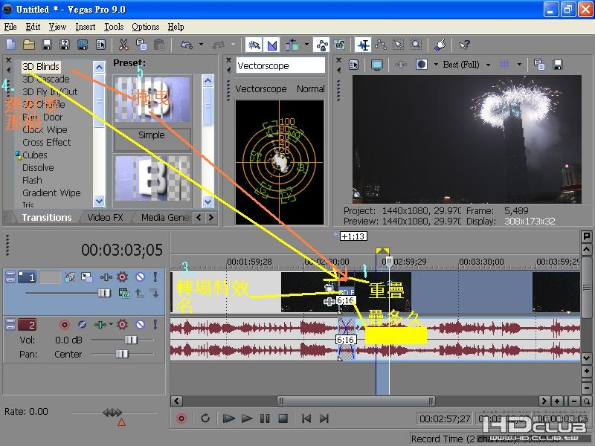The width and height of the screenshot is (595, 446).
Task: Click video track 1 level slider
Action: point(103,293)
